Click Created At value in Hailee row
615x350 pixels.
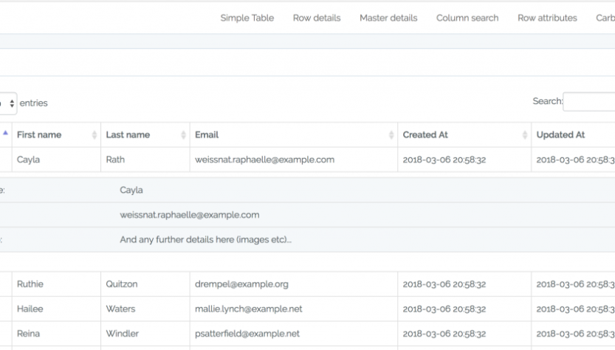pyautogui.click(x=444, y=309)
